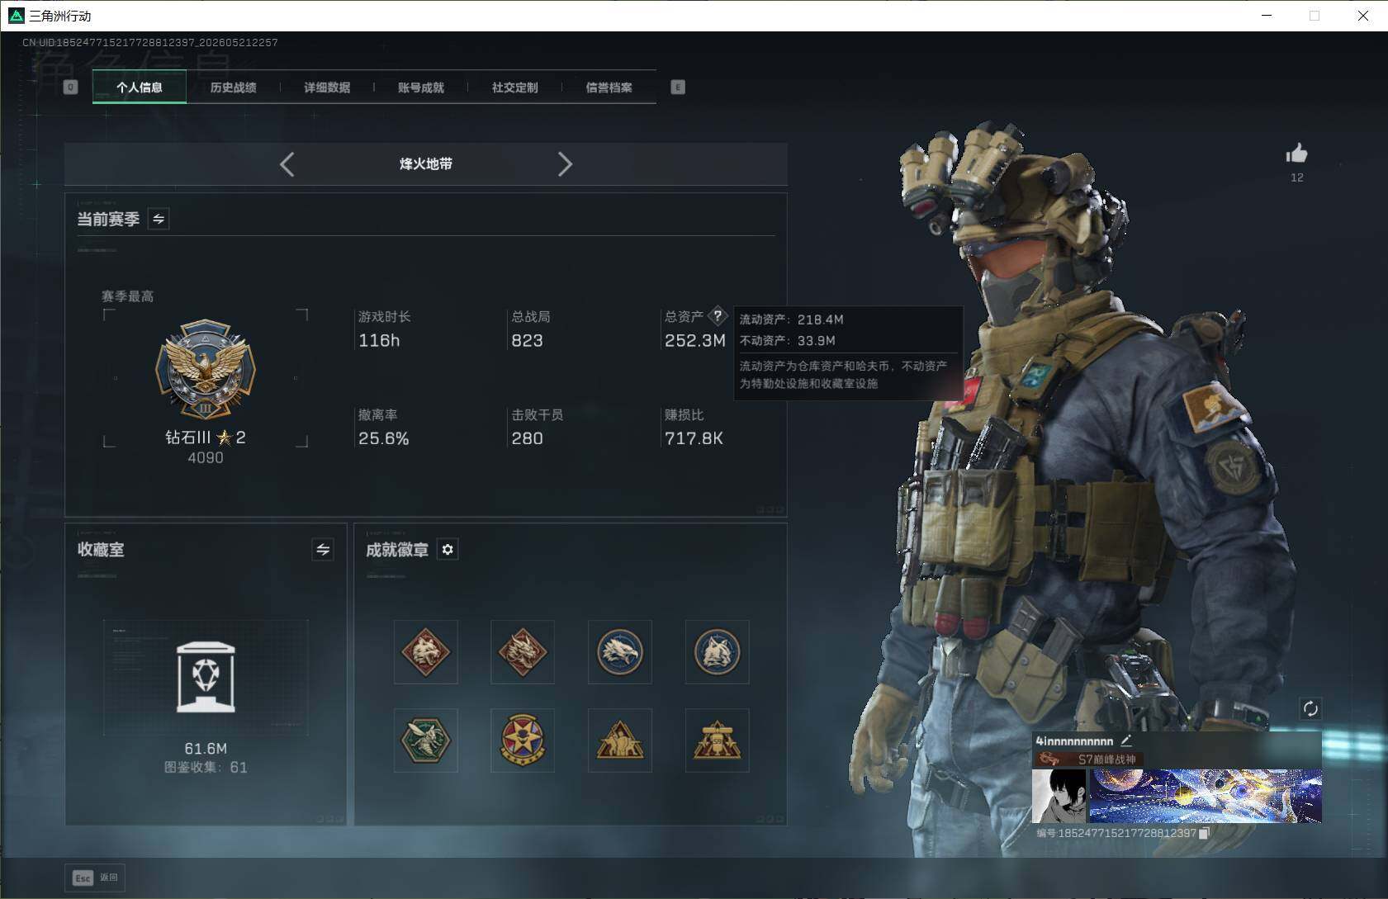Click the 烽火地带 mode title
Screen dimensions: 1388x899
click(x=426, y=164)
